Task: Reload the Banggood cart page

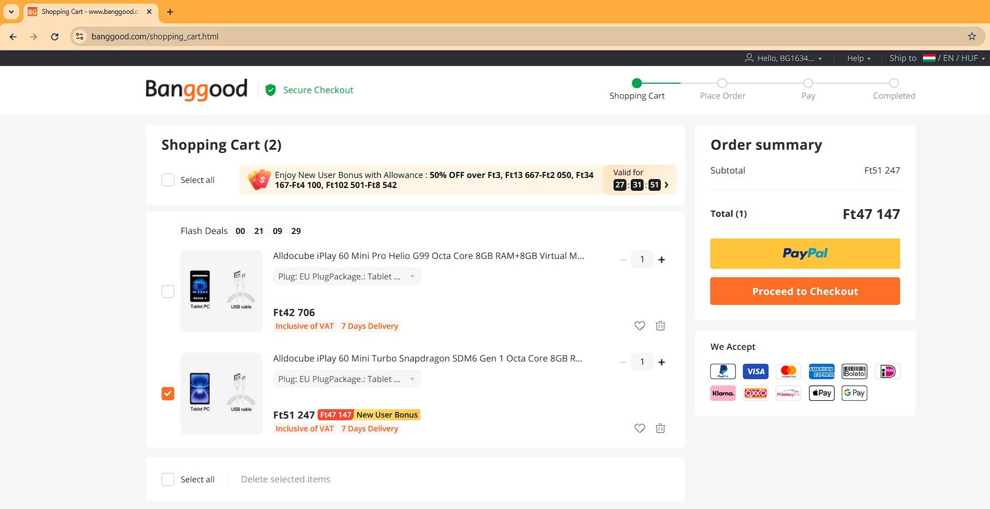Action: click(x=54, y=37)
